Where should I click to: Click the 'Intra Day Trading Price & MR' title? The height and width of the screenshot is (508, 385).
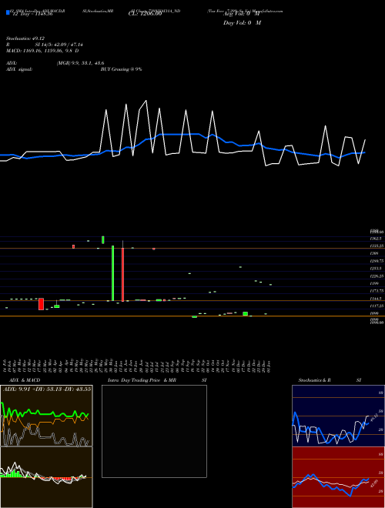[142, 380]
